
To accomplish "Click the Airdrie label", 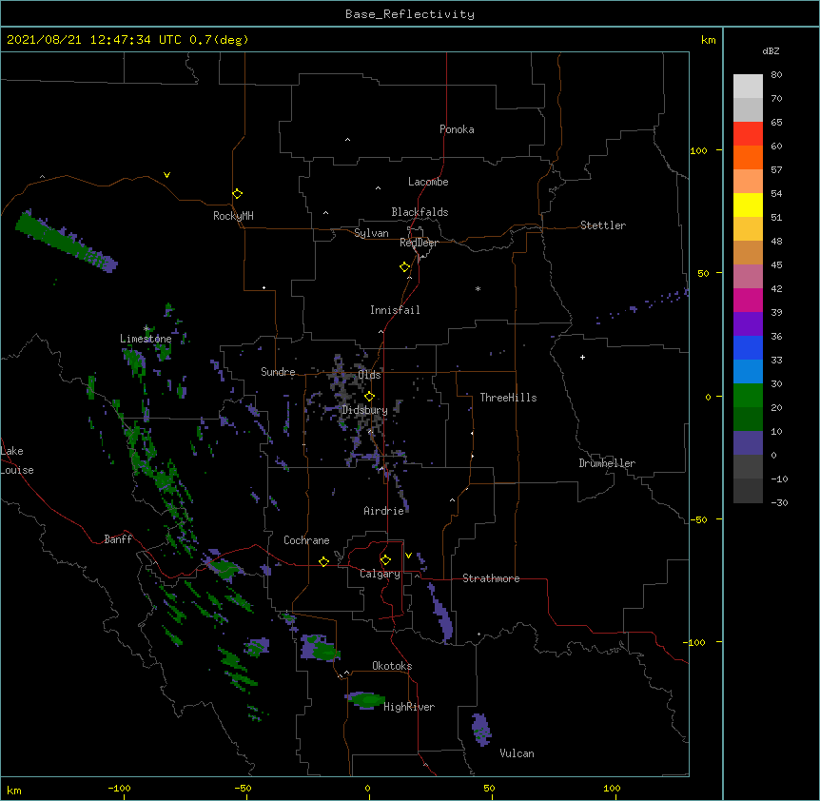I will pos(384,511).
